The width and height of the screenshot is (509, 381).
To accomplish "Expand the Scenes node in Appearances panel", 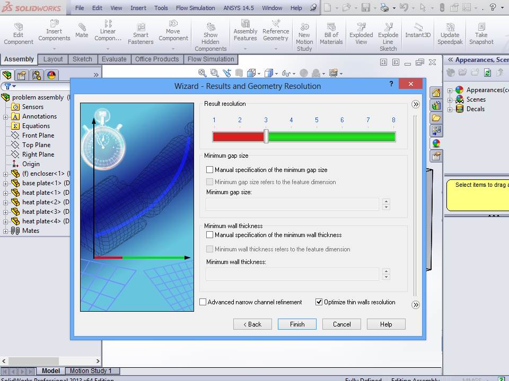I will click(450, 99).
